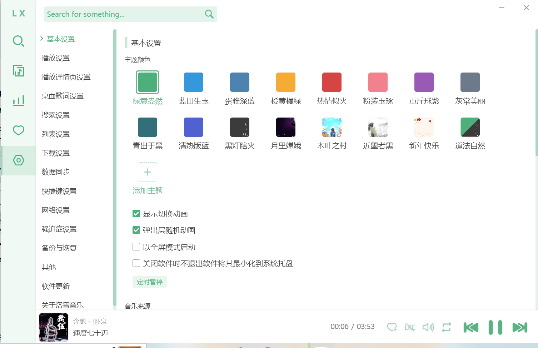Click the desktop lyrics LRC icon
The height and width of the screenshot is (348, 538).
point(410,327)
